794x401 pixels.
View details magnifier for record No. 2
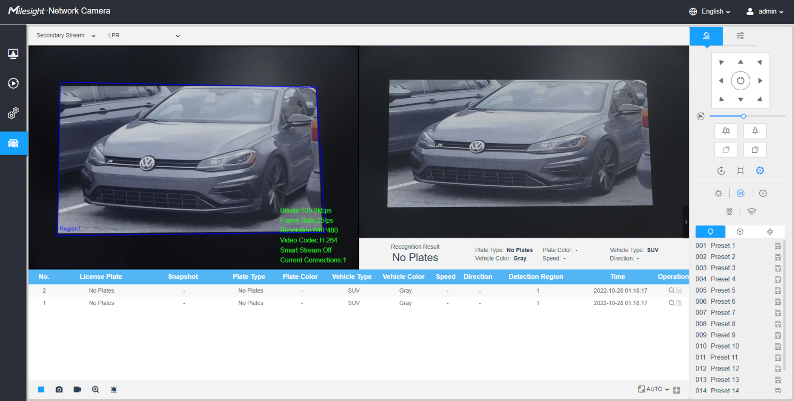tap(672, 290)
